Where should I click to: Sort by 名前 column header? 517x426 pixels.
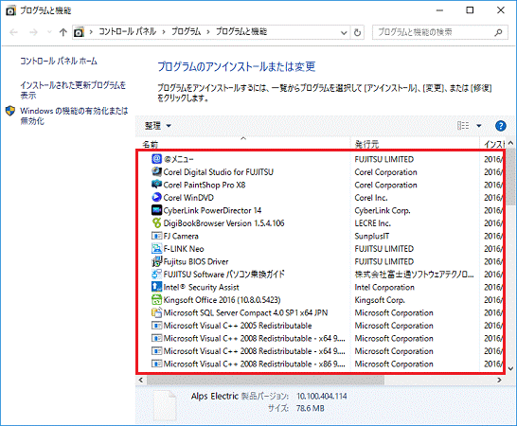pyautogui.click(x=243, y=144)
